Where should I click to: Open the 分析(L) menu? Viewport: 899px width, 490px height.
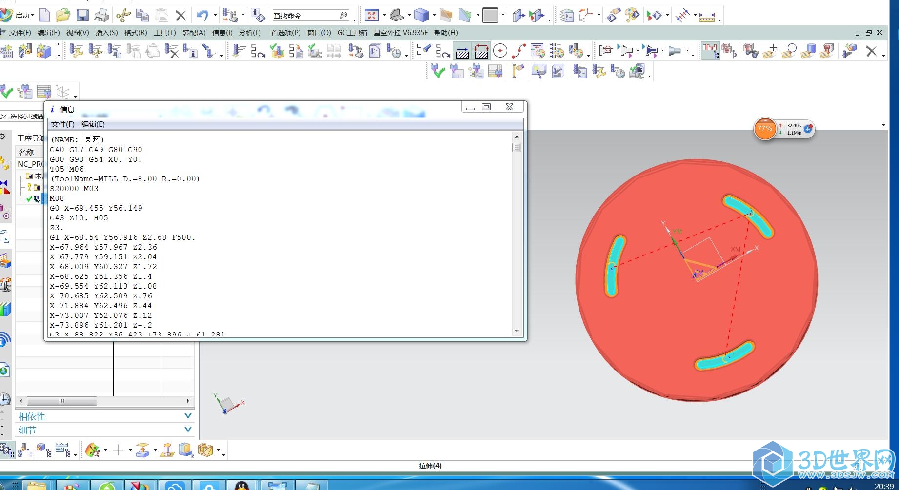point(250,33)
